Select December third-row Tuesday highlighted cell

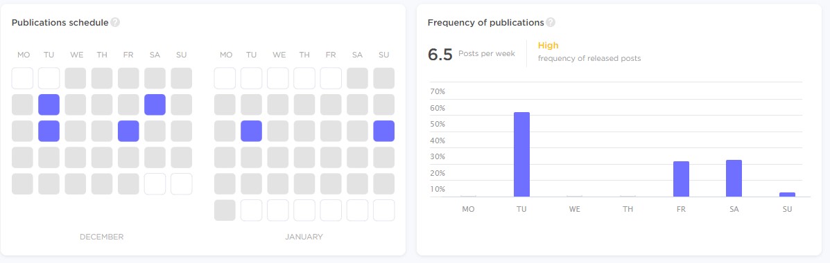click(49, 131)
